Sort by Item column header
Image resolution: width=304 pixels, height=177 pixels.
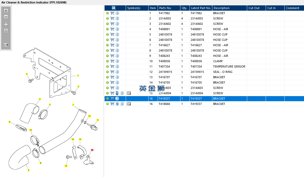tap(153, 8)
